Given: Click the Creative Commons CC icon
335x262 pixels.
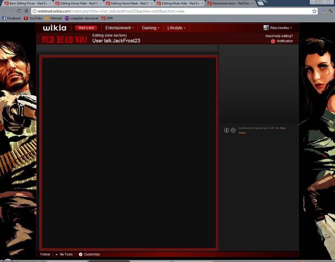Looking at the screenshot, I should coord(233,130).
